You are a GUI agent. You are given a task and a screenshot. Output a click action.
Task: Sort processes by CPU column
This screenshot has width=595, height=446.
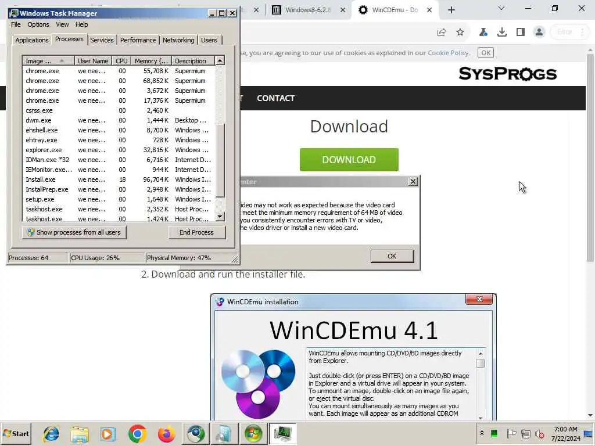121,60
